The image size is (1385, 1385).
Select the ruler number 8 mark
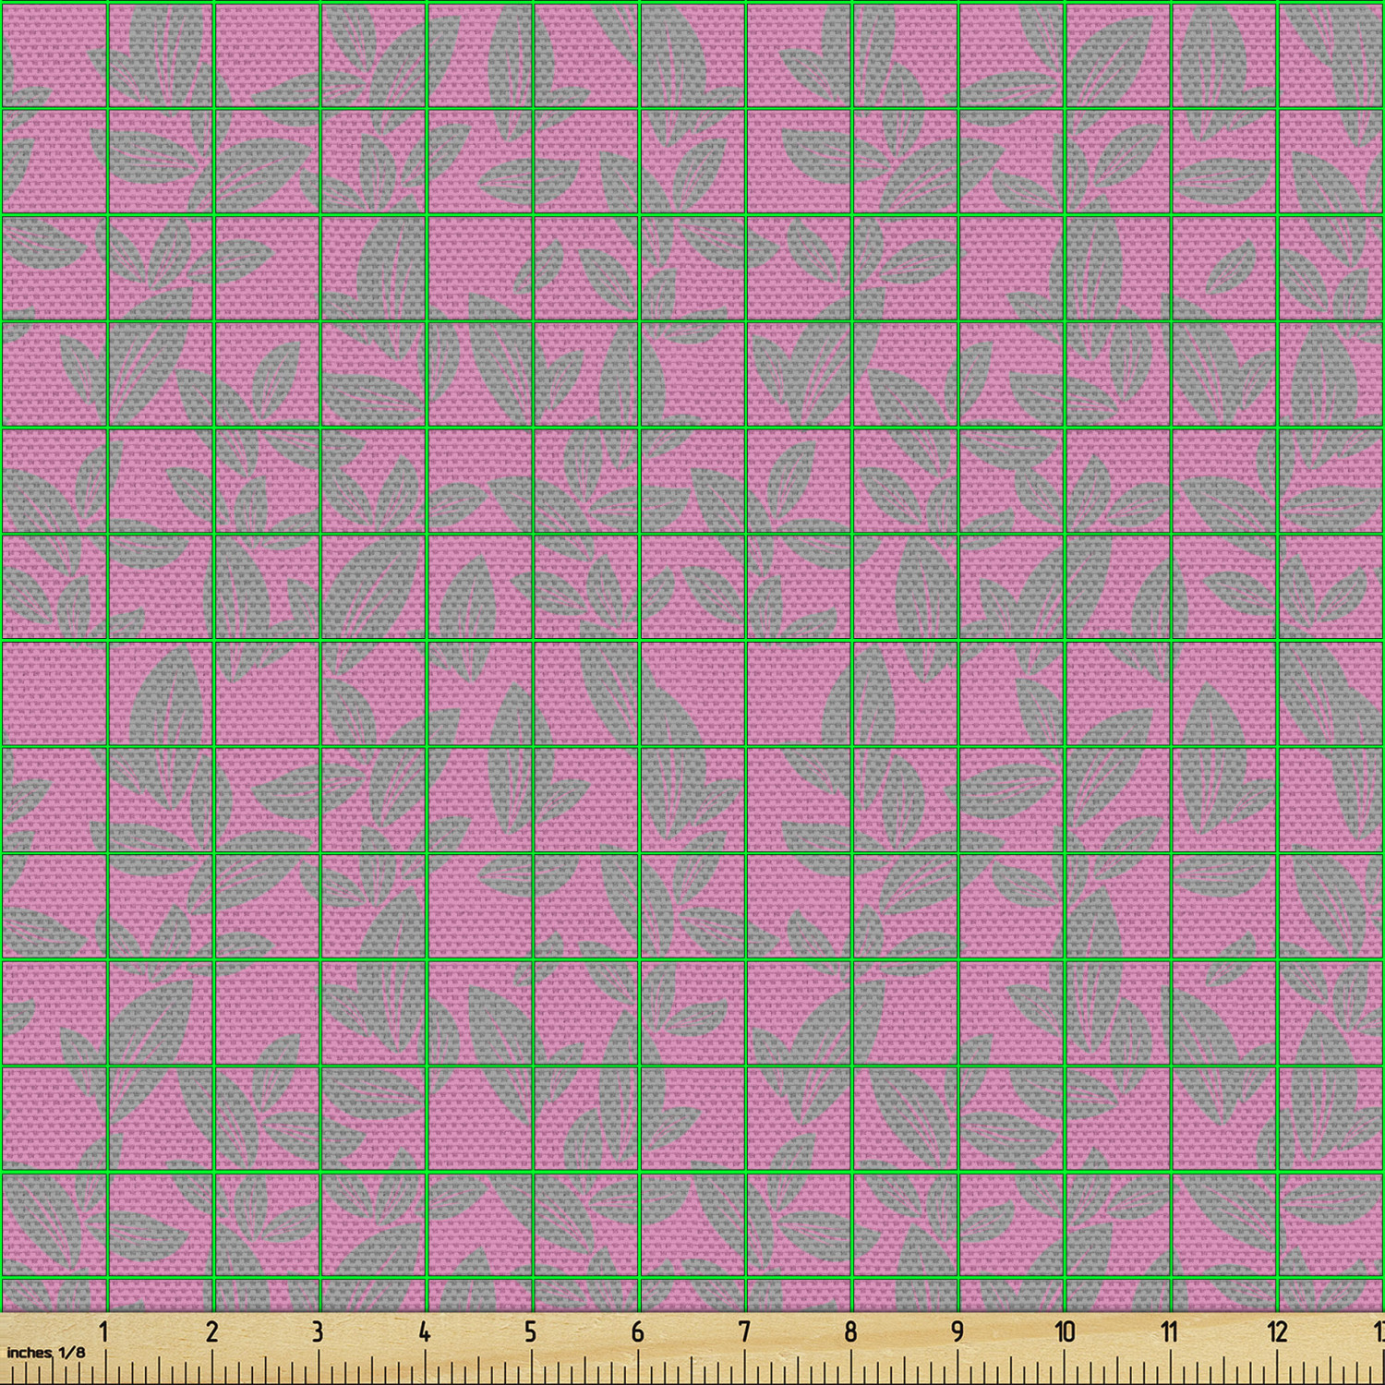[849, 1332]
